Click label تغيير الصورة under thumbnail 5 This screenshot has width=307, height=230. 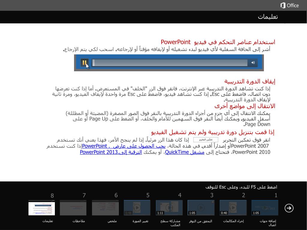click(140, 221)
